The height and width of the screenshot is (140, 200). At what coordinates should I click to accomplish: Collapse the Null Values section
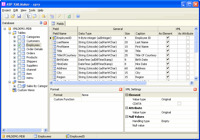127,117
